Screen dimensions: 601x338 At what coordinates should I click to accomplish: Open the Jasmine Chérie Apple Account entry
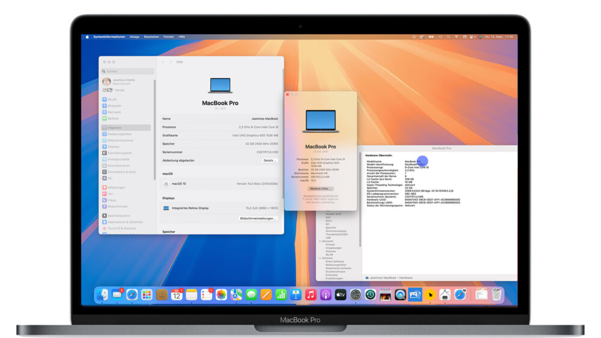(x=119, y=81)
